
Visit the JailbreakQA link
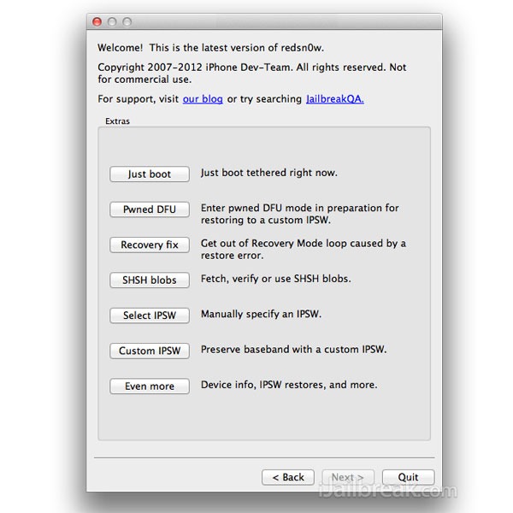click(x=334, y=99)
